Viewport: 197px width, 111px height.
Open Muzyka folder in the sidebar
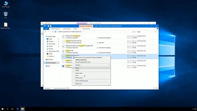point(51,49)
